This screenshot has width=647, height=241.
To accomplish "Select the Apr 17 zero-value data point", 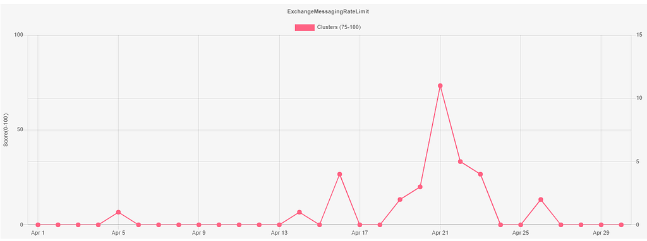I will click(360, 225).
